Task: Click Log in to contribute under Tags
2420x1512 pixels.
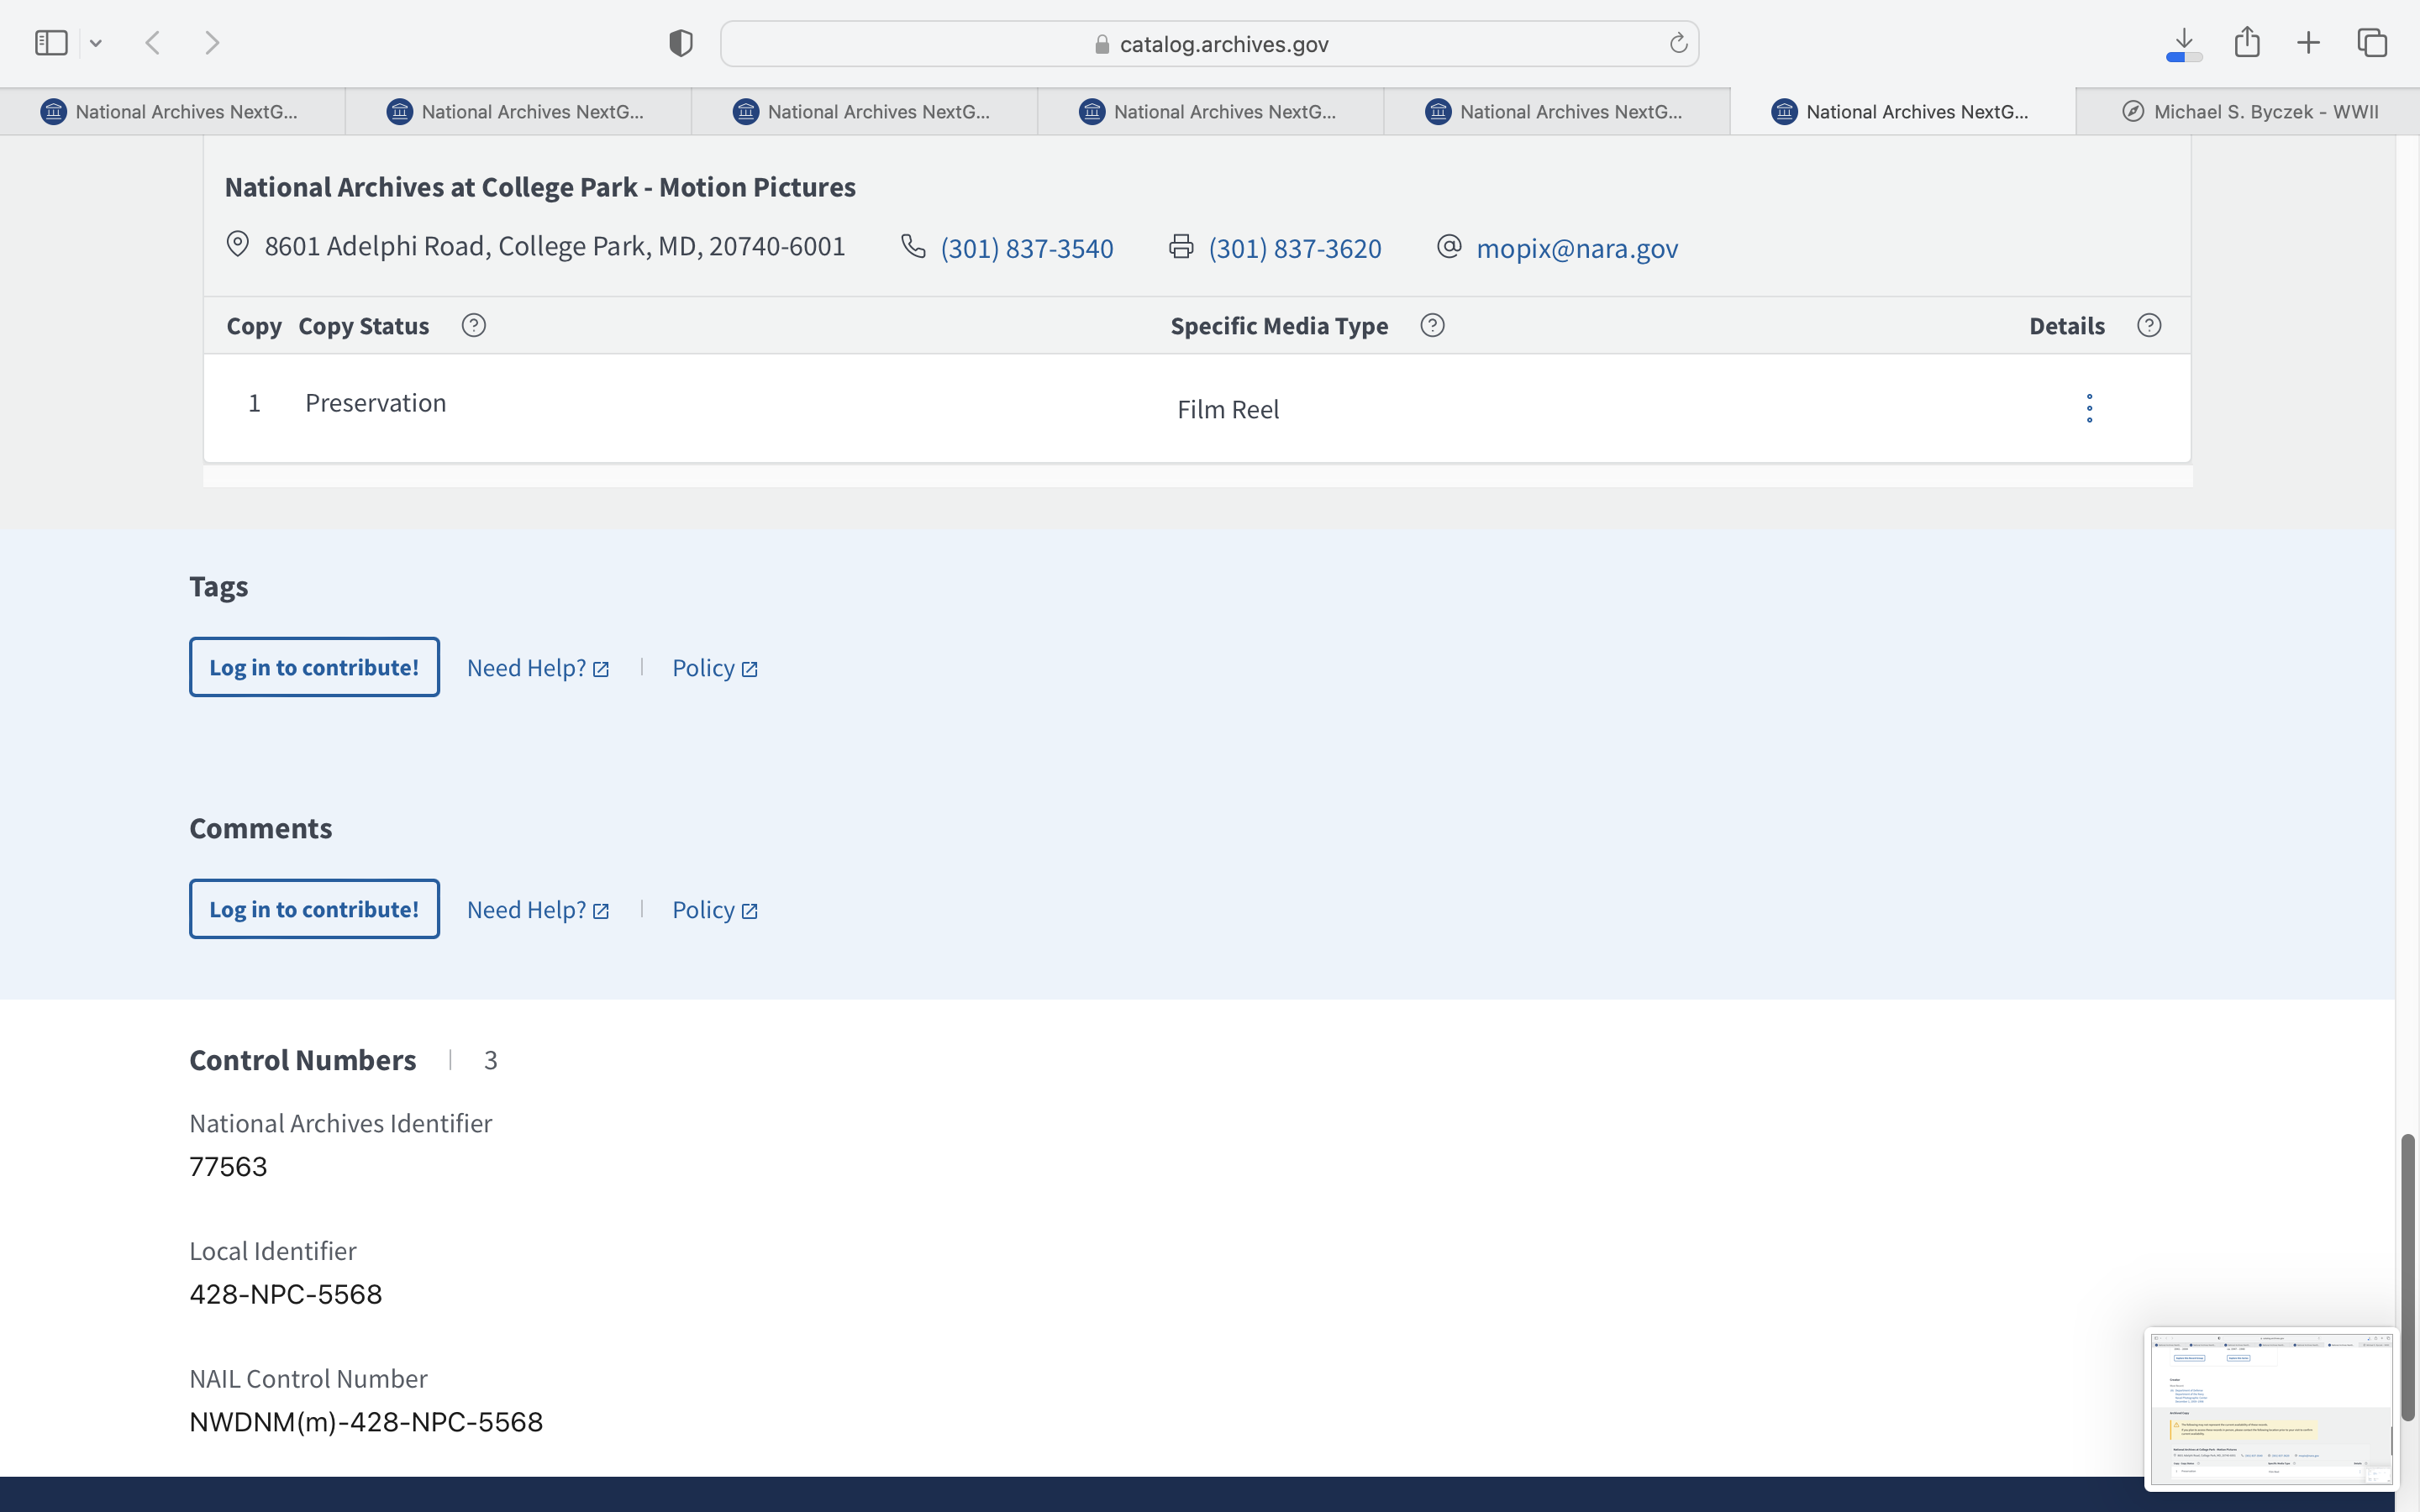Action: click(314, 667)
